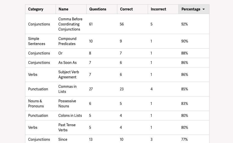Click the Possessive Nouns row name
This screenshot has width=233, height=143.
67,104
